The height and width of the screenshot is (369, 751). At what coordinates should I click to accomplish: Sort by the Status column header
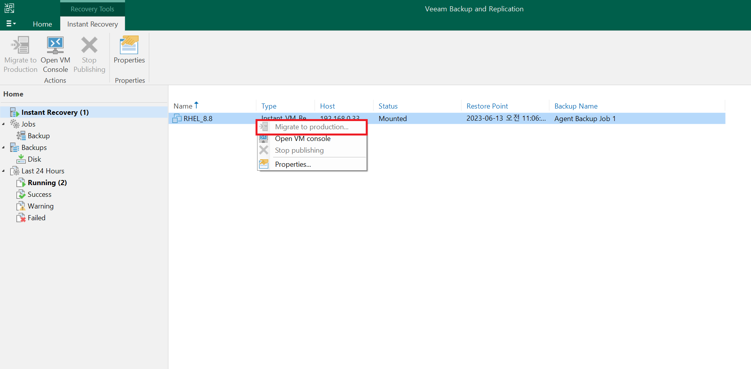tap(388, 106)
